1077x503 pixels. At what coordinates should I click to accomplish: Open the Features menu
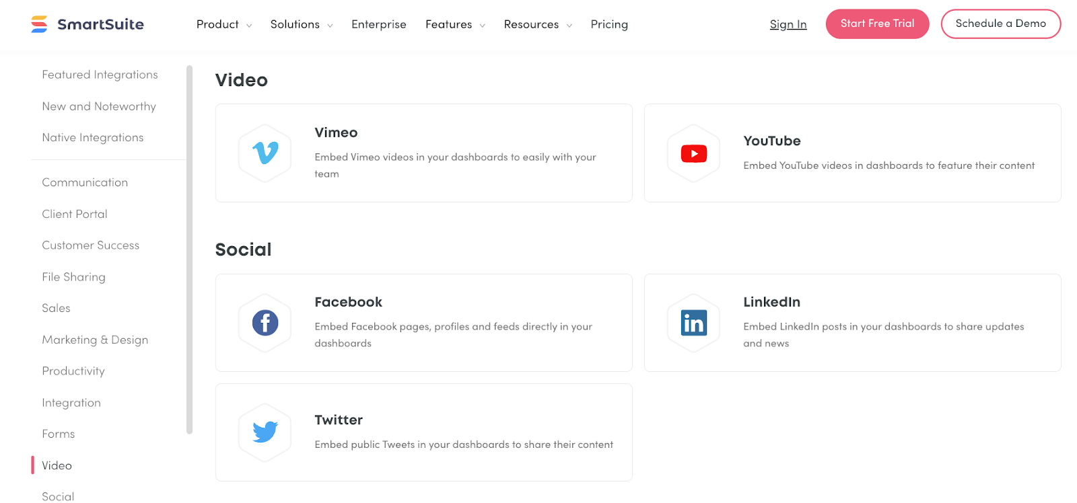448,24
